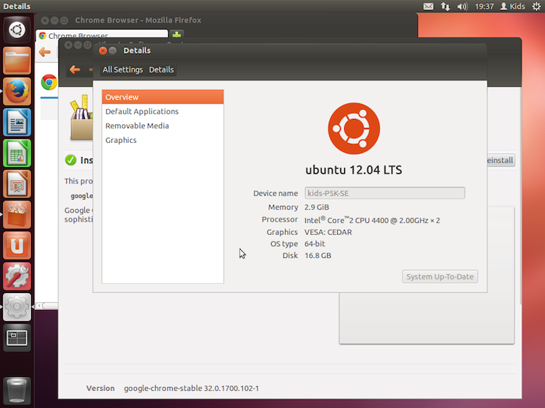
Task: Select Graphics in the sidebar
Action: pos(163,140)
